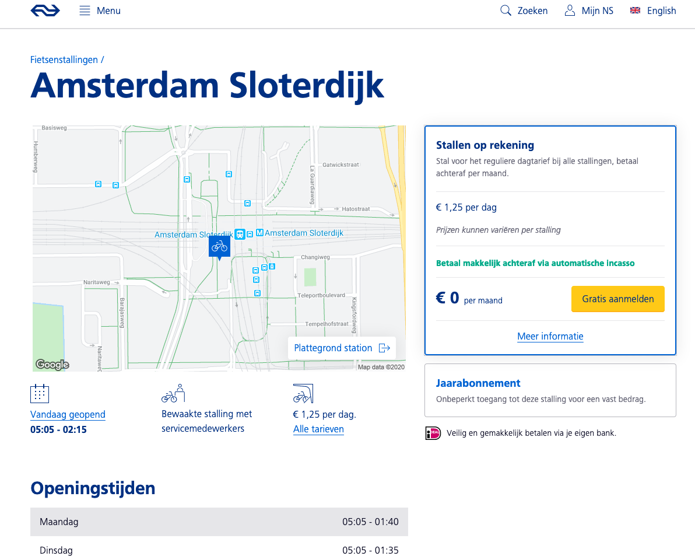
Task: Open the hamburger Menu icon
Action: [85, 11]
